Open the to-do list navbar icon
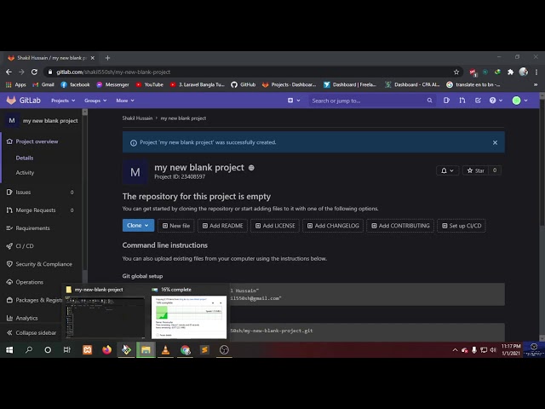545x409 pixels. (x=478, y=101)
